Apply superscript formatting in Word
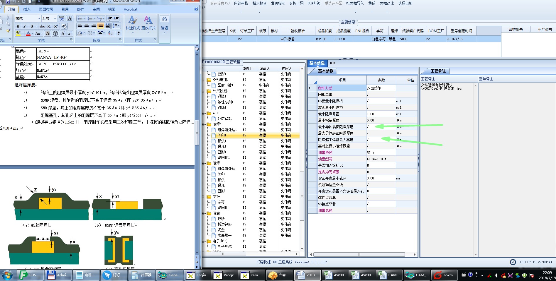 [x=56, y=26]
